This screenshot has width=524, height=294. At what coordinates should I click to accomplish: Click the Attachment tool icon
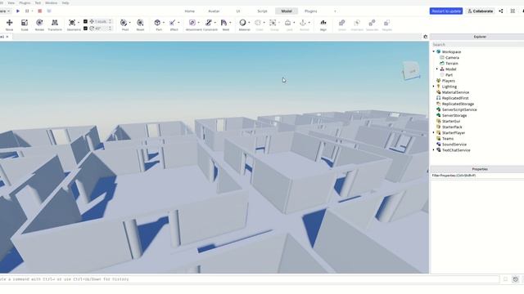(192, 23)
